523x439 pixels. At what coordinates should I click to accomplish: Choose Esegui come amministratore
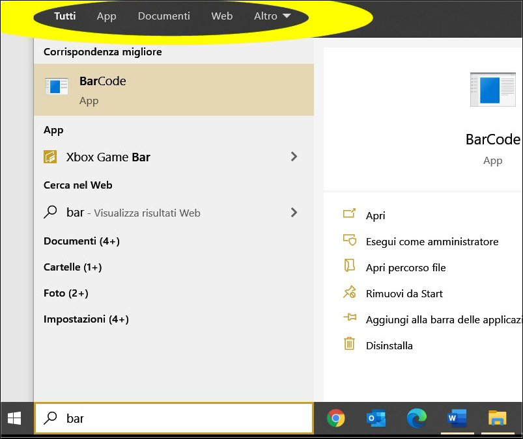click(x=432, y=241)
